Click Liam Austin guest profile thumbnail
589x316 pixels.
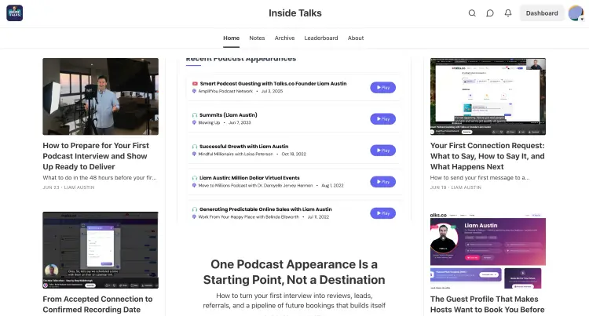[x=488, y=250]
